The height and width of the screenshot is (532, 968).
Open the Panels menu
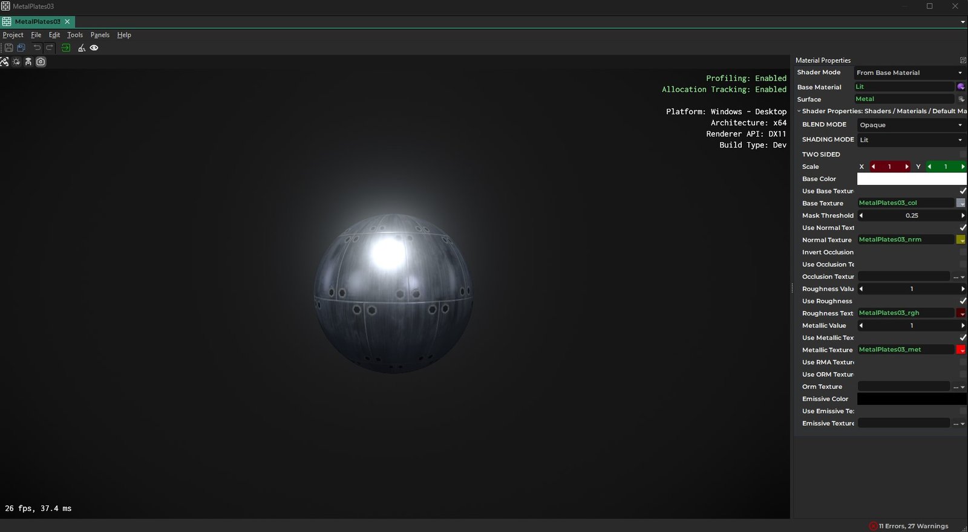pyautogui.click(x=100, y=35)
